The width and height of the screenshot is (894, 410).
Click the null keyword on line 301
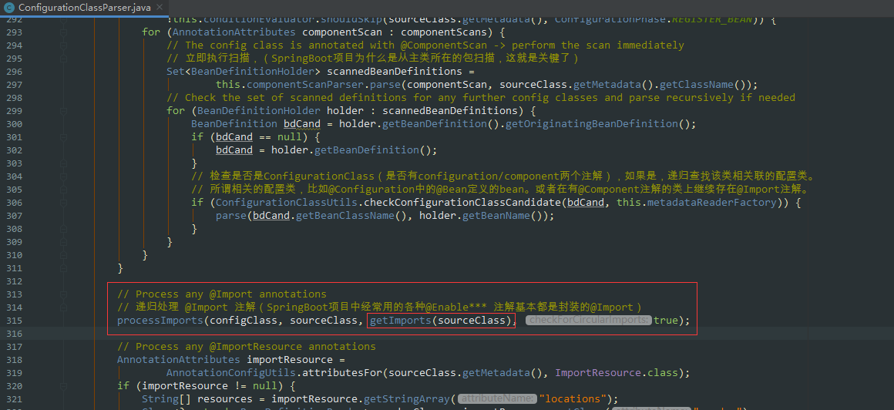(290, 137)
